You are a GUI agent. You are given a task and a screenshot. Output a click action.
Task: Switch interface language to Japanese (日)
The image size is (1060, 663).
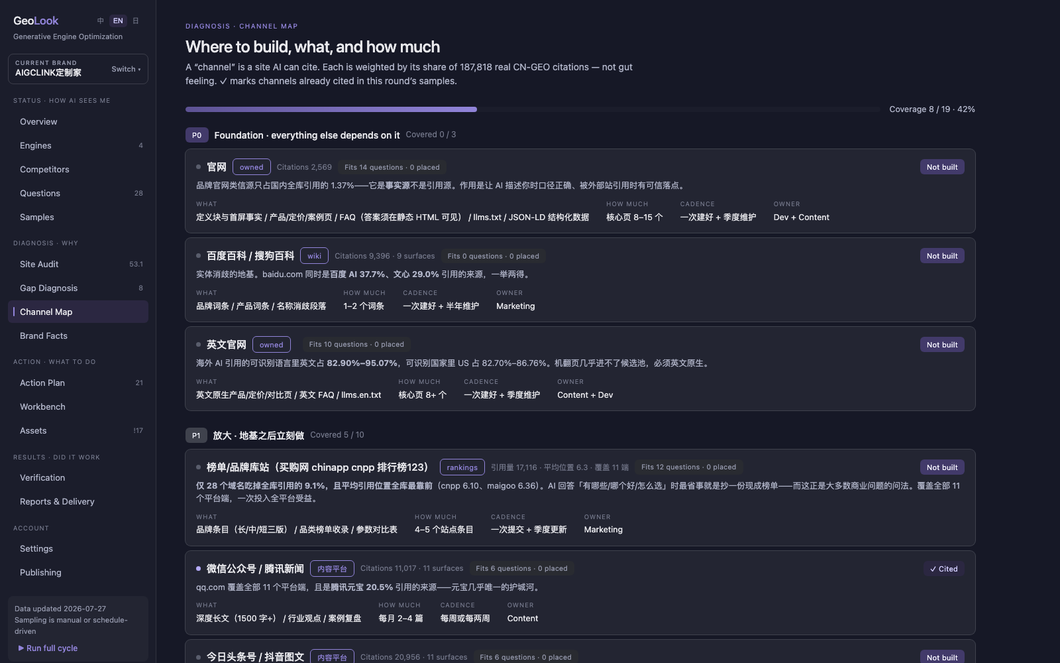pyautogui.click(x=136, y=21)
